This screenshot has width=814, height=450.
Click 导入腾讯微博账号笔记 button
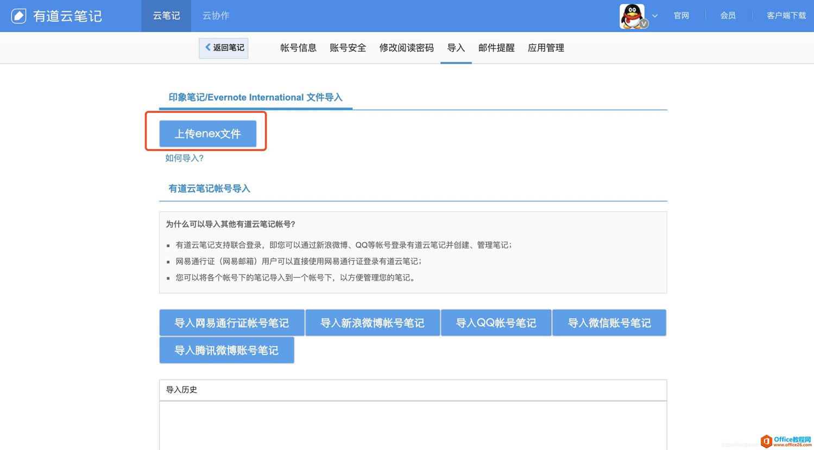coord(226,350)
